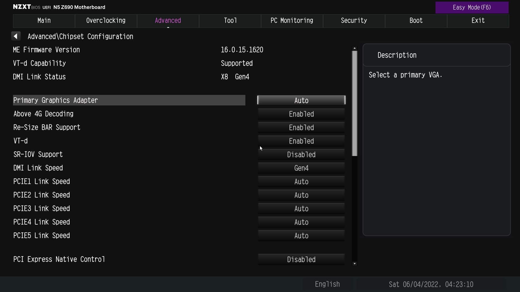Select PCI Express Native Control label

click(59, 259)
